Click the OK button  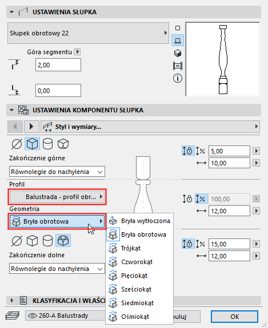234,317
